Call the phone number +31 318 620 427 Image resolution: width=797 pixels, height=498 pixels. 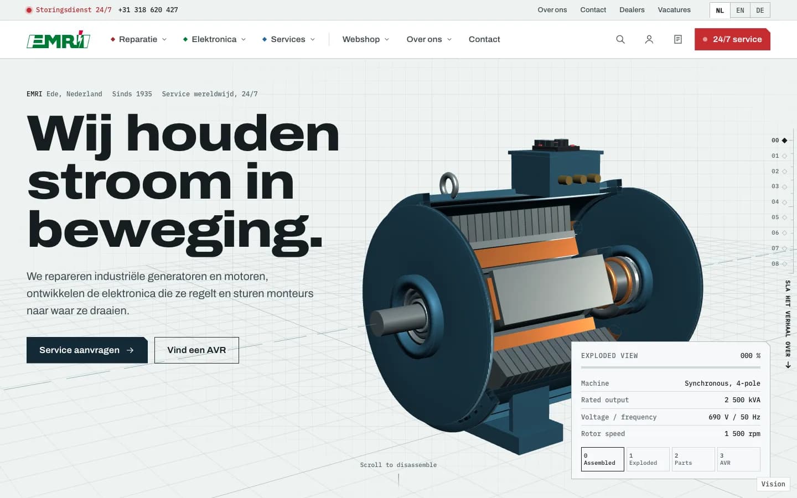tap(148, 10)
